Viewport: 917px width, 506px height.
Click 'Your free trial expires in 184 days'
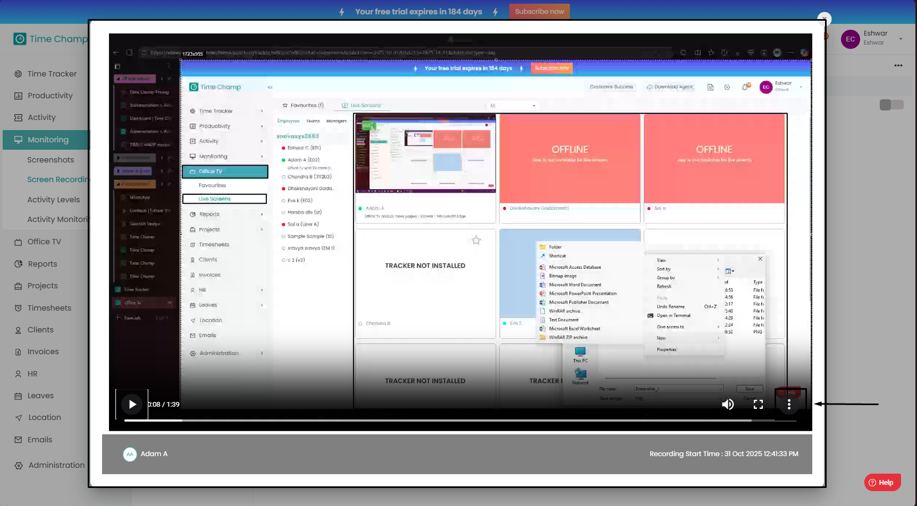[x=418, y=12]
